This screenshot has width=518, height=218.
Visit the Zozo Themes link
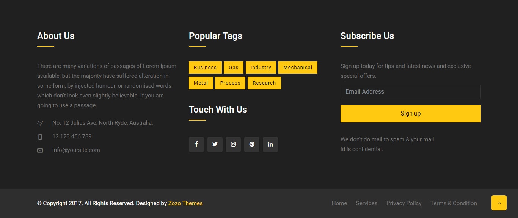pyautogui.click(x=185, y=203)
